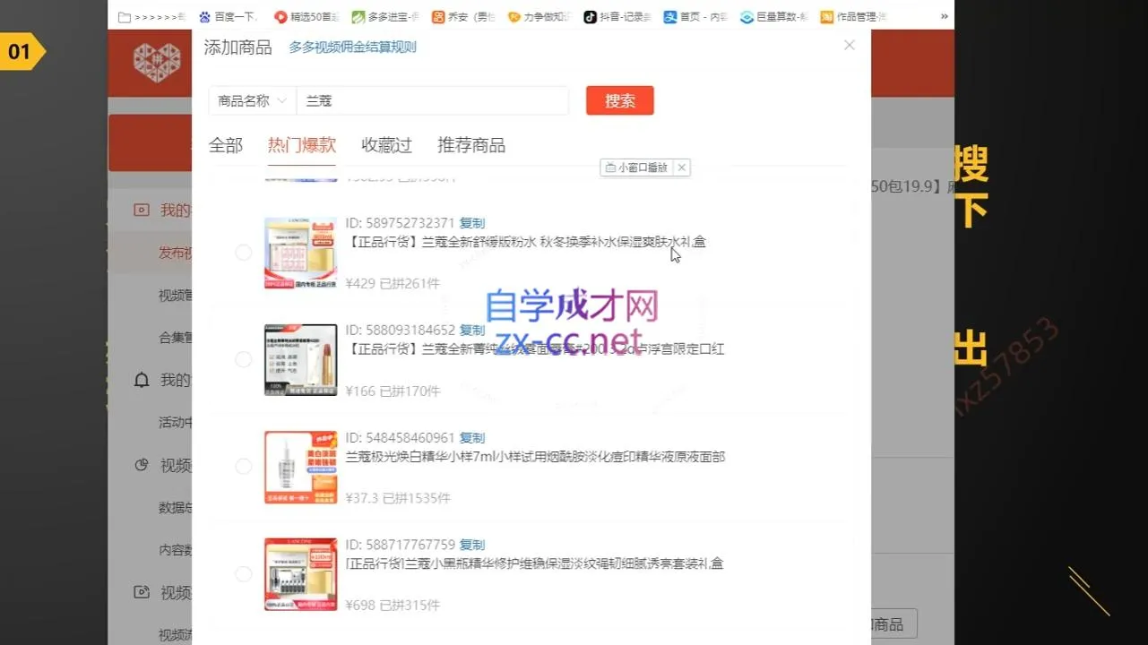The height and width of the screenshot is (645, 1148).
Task: Open the 我的消息 bell notification icon
Action: 141,380
